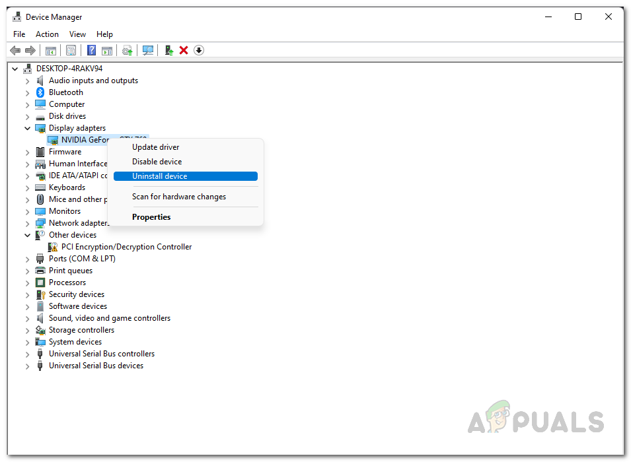Click the gear with green arrow toolbar icon
631x462 pixels.
[x=127, y=50]
